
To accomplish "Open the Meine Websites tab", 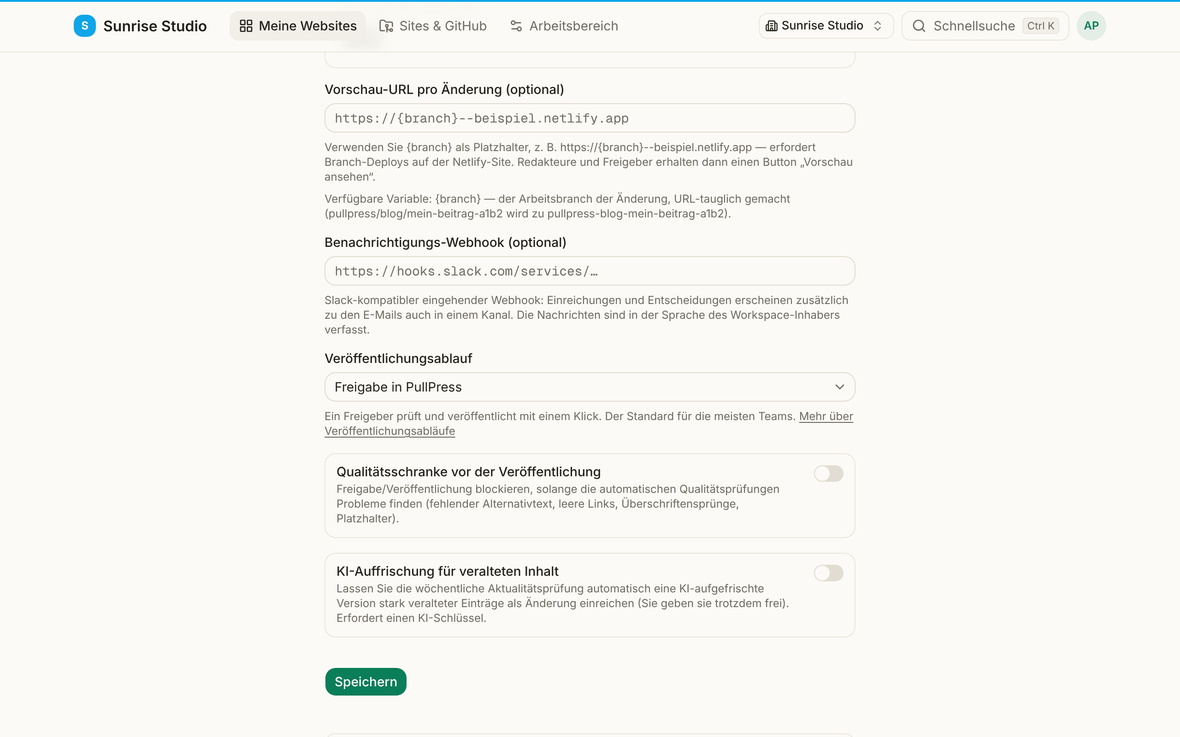I will click(297, 26).
